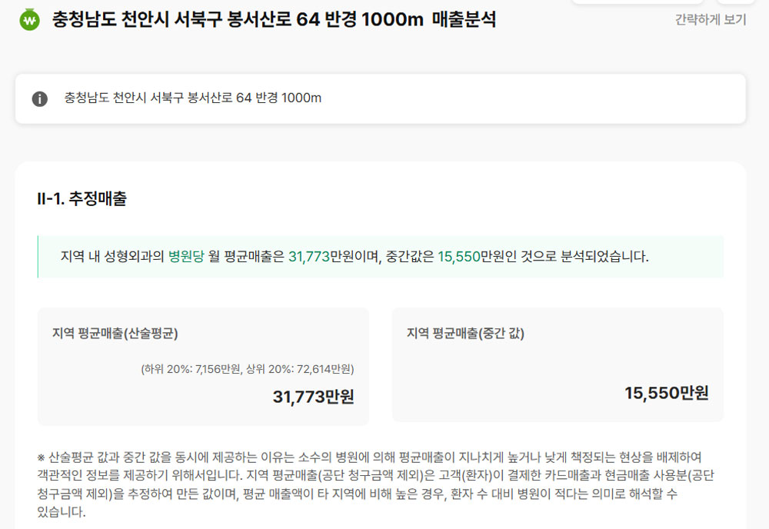
Task: Click the bold 15,550만원 median value
Action: pos(667,393)
